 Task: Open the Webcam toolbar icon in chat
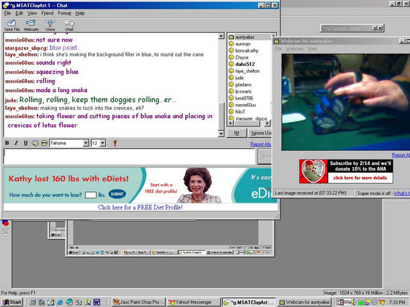pyautogui.click(x=31, y=26)
